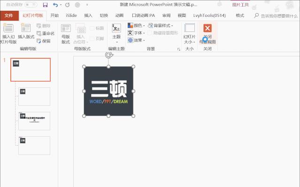Image resolution: width=300 pixels, height=187 pixels.
Task: Switch to the 幻灯片母版 tab
Action: point(33,16)
